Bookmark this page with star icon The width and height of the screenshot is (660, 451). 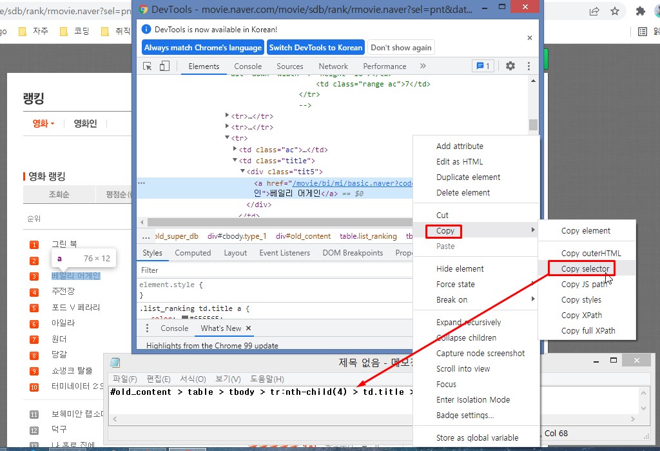coord(615,12)
